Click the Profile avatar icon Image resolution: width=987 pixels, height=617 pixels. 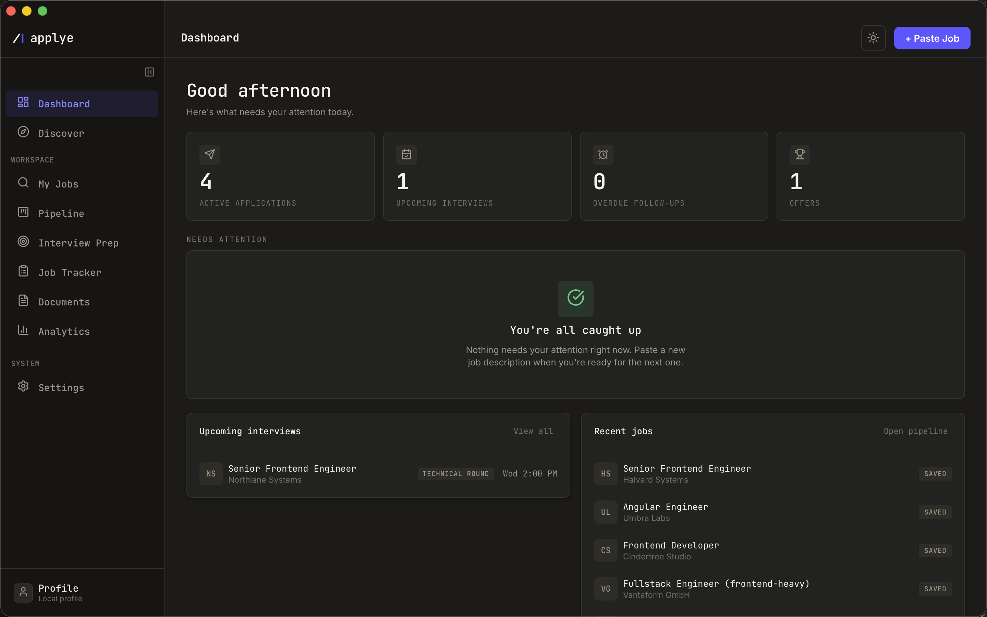pos(23,593)
